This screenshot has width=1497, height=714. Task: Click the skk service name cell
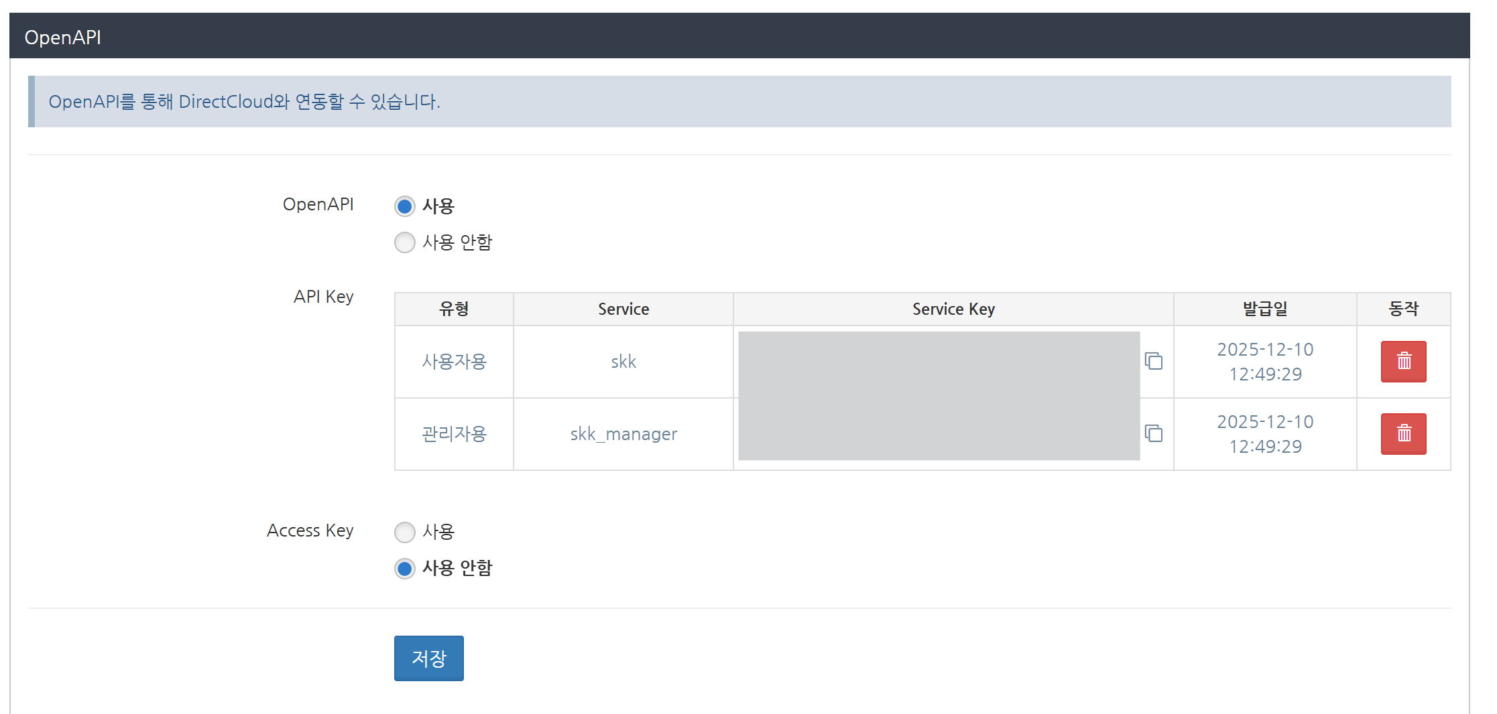[623, 362]
